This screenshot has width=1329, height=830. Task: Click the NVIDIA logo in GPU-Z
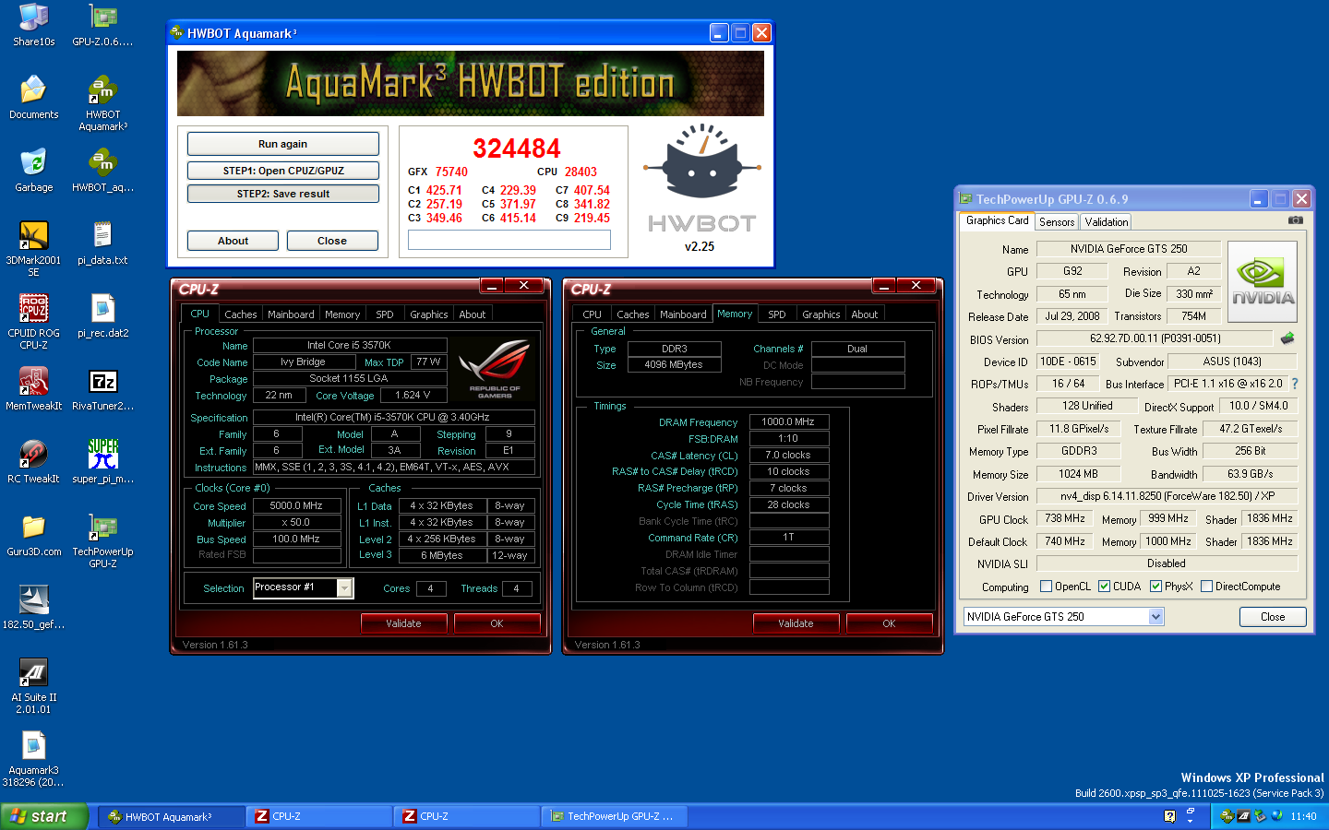click(x=1263, y=281)
